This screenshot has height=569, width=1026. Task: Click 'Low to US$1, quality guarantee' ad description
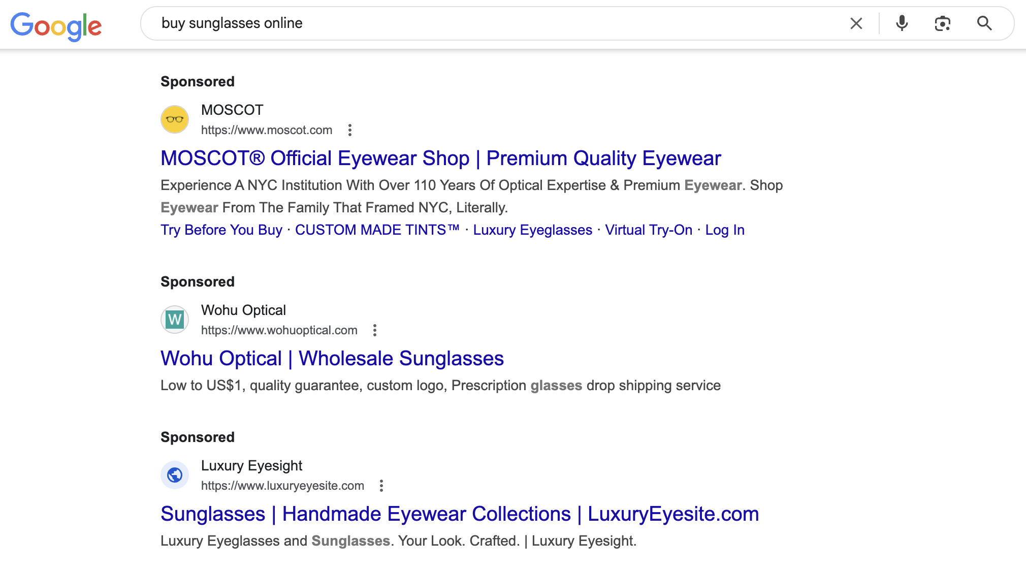tap(440, 386)
